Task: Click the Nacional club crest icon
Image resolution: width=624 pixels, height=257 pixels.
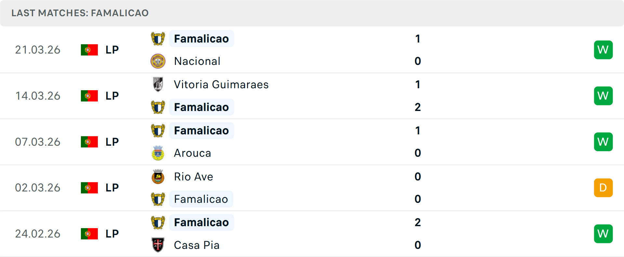Action: click(158, 61)
